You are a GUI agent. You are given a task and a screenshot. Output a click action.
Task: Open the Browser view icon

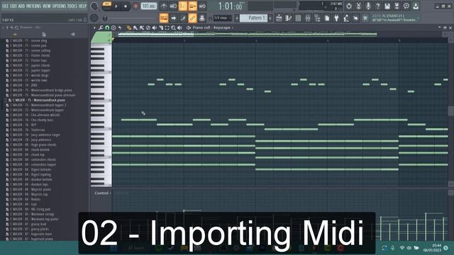pos(317,18)
